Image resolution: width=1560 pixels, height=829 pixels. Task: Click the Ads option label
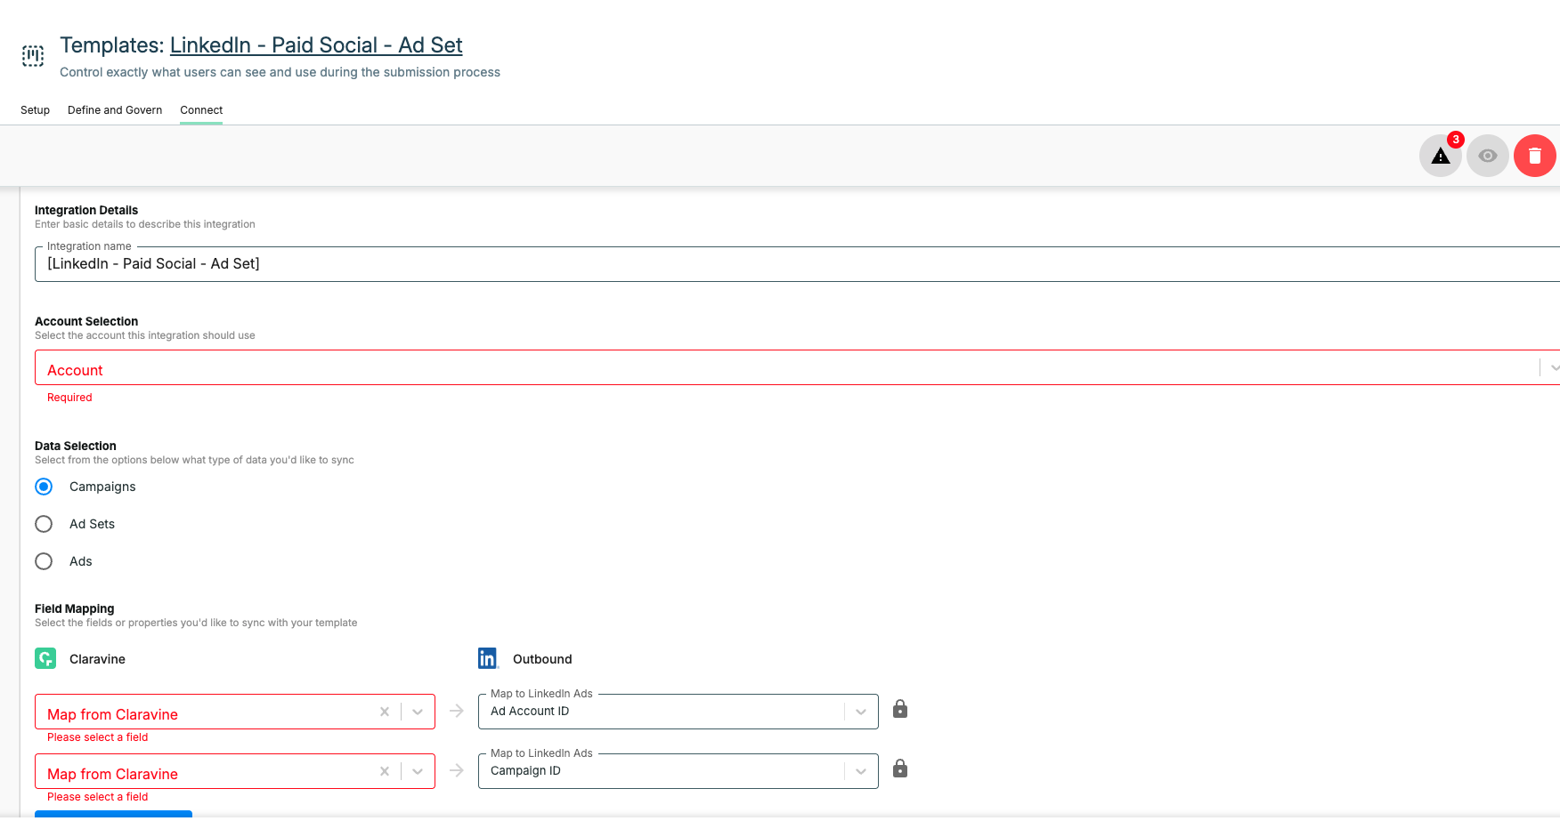point(81,561)
